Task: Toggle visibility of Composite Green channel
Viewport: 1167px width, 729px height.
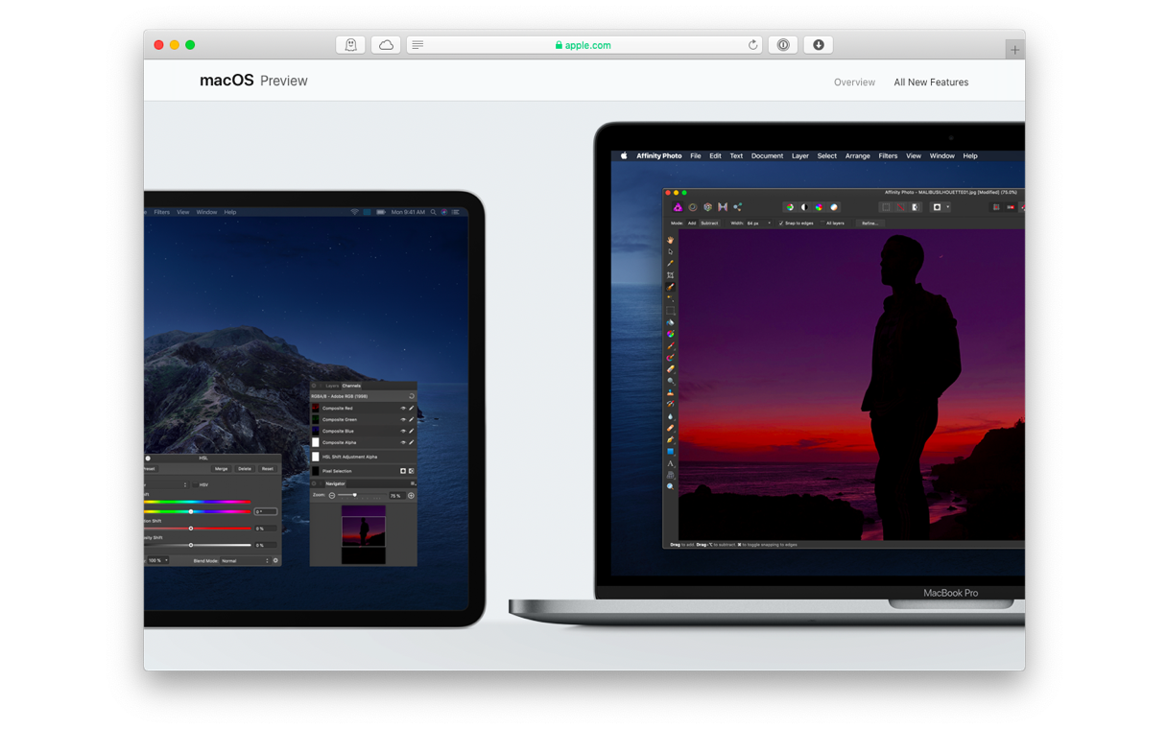Action: pyautogui.click(x=403, y=420)
